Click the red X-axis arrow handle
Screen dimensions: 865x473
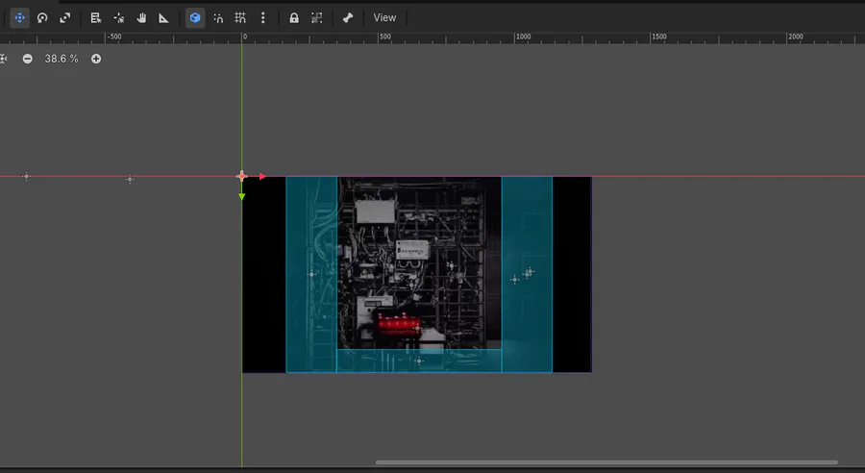point(262,177)
